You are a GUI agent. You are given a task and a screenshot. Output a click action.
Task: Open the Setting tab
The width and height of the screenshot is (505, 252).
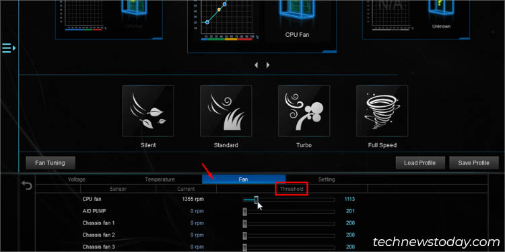point(327,179)
